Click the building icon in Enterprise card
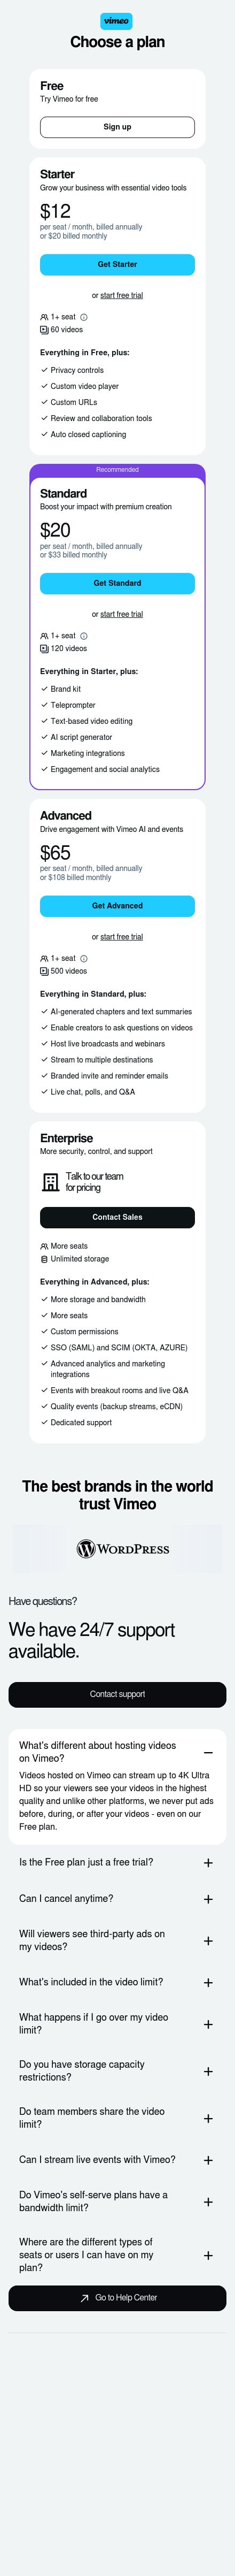 point(50,1182)
